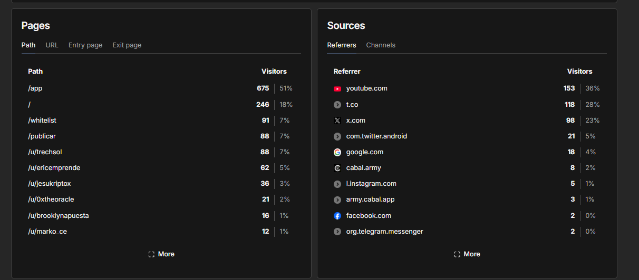Click the Sources panel title
The height and width of the screenshot is (280, 639).
point(346,25)
